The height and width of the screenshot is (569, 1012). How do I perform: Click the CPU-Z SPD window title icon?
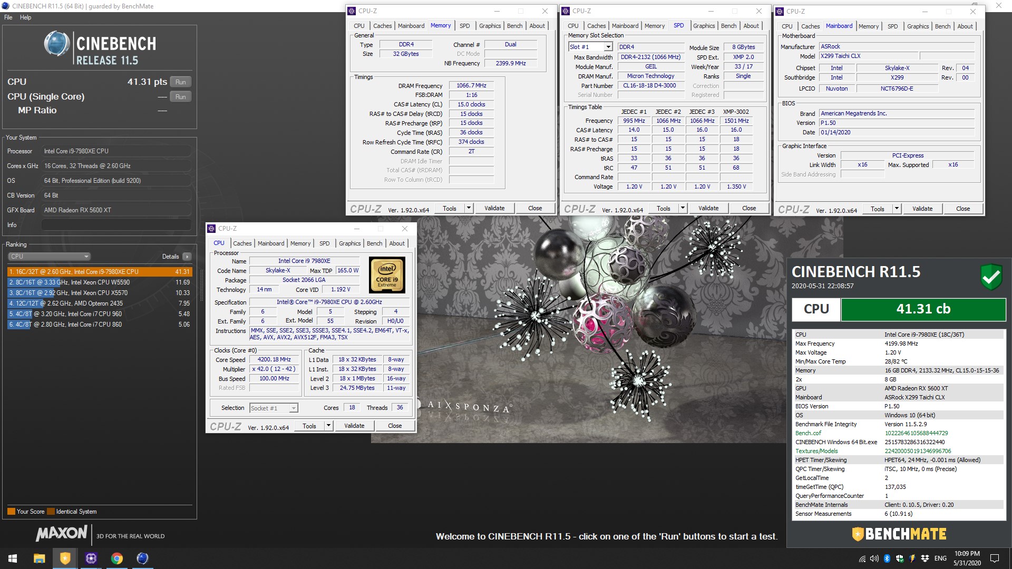click(566, 11)
